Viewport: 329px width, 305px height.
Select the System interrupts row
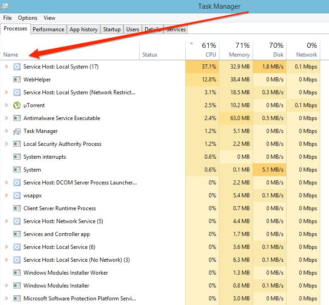tap(45, 157)
